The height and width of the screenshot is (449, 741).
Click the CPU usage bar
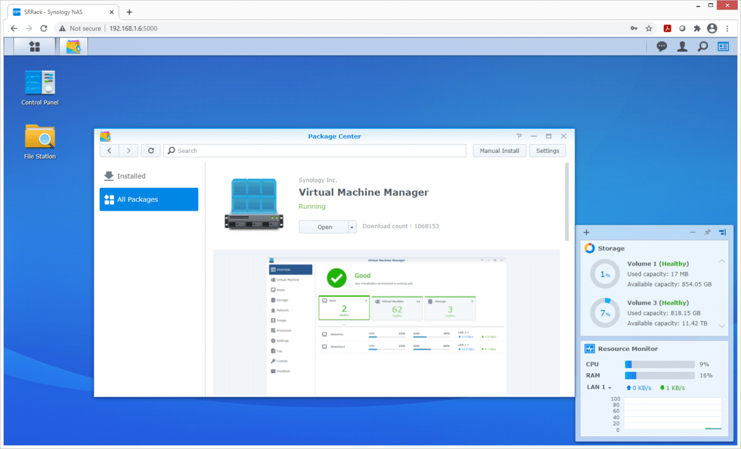point(660,364)
